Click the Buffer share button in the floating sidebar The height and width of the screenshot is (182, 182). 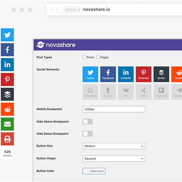pos(7,94)
